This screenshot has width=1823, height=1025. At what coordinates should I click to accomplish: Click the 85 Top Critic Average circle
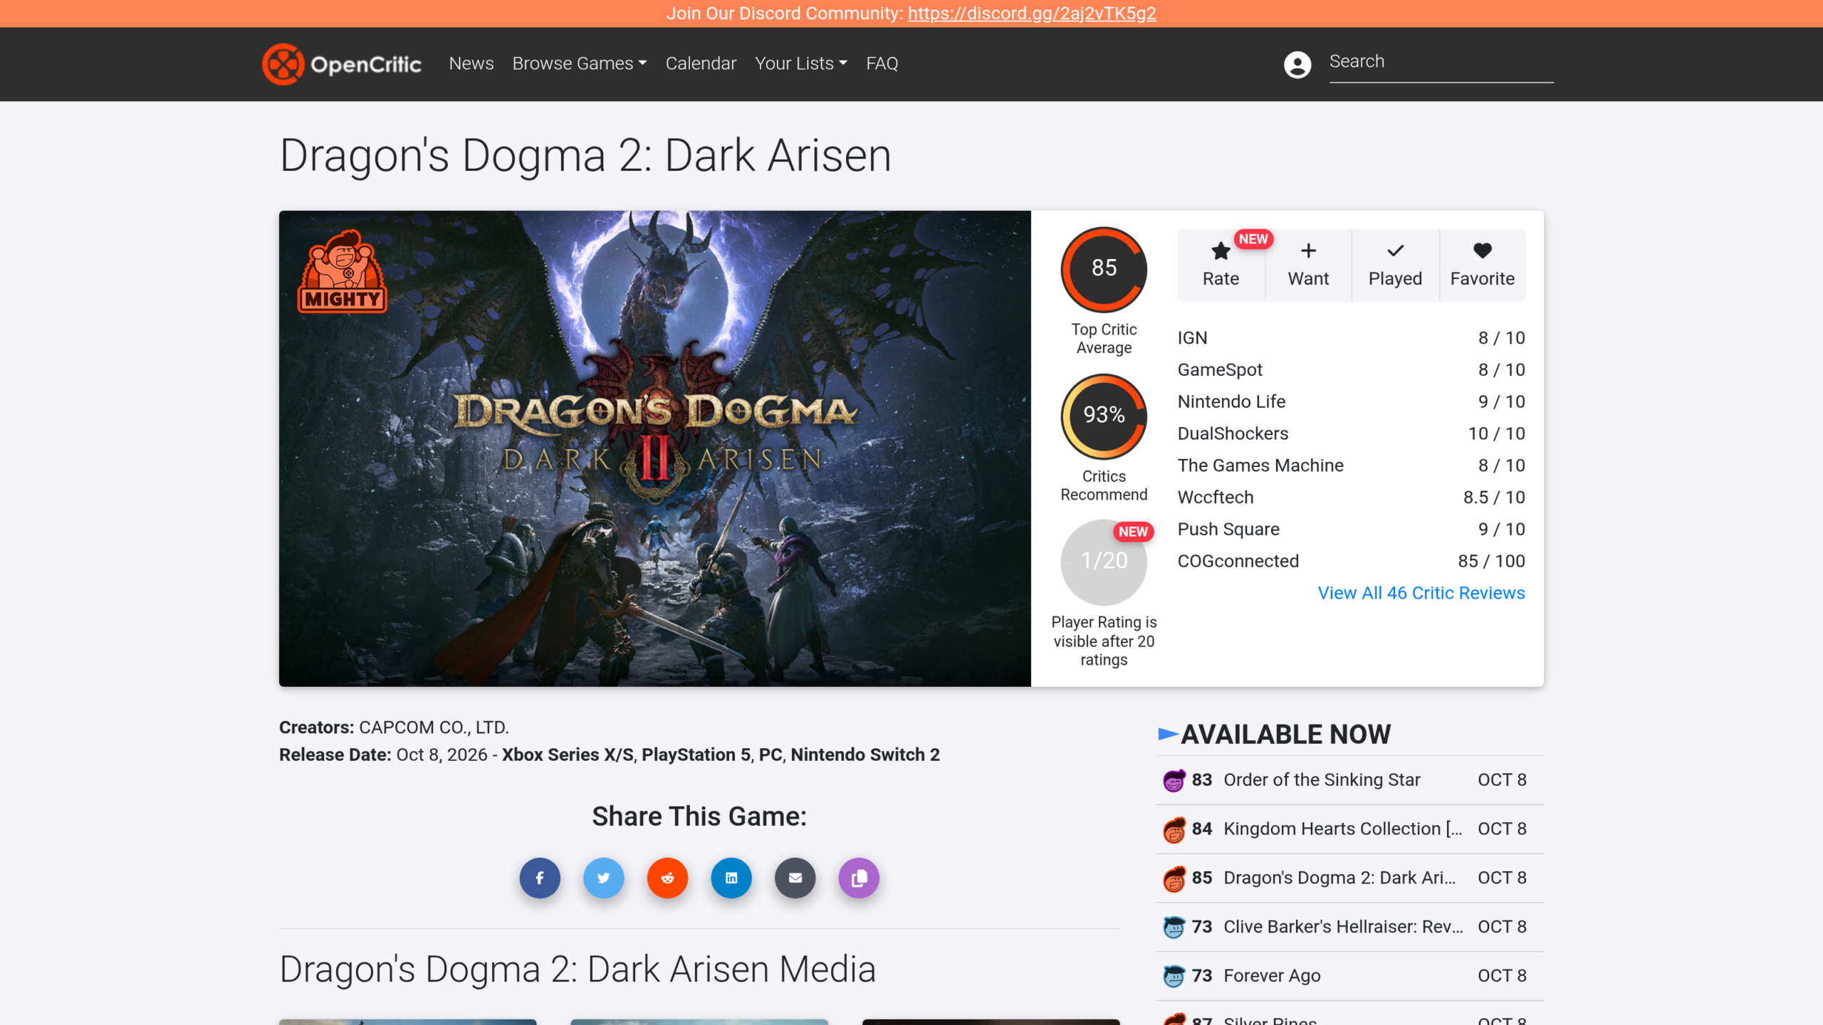click(1104, 269)
